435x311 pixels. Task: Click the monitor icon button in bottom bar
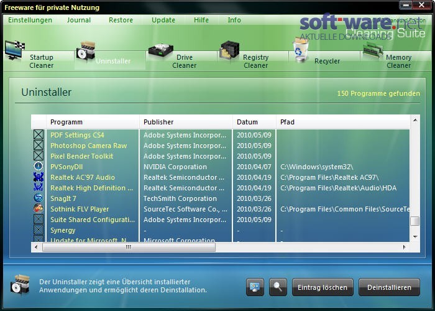255,287
